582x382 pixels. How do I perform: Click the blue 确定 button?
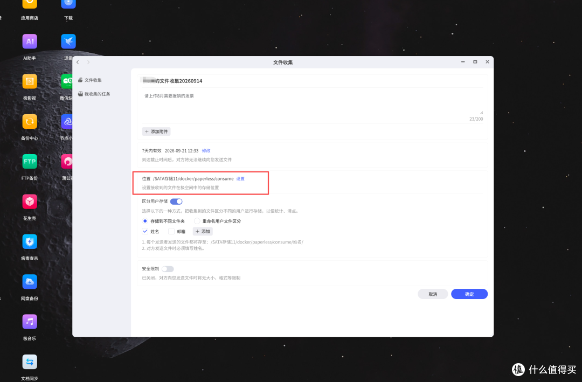pyautogui.click(x=469, y=294)
